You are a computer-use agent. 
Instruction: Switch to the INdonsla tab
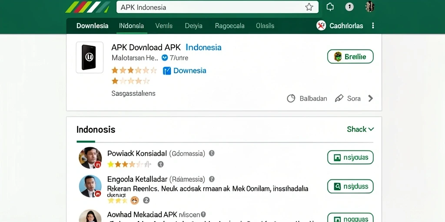(131, 26)
